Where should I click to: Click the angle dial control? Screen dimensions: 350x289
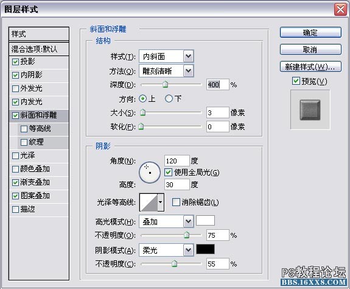(150, 173)
